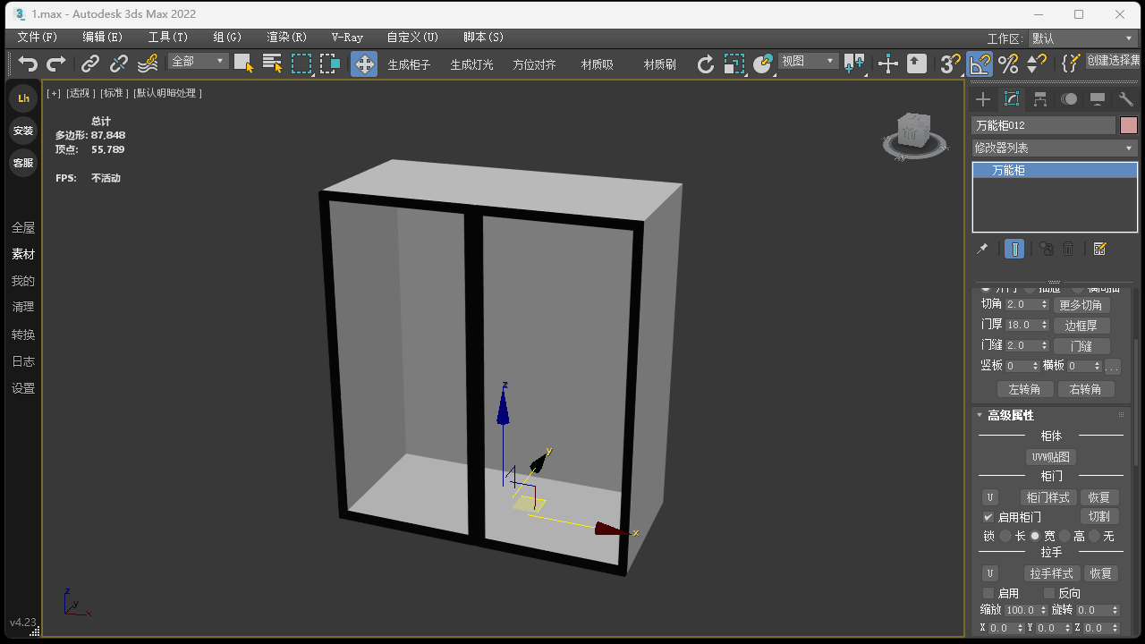Undo the last action in main toolbar

29,64
